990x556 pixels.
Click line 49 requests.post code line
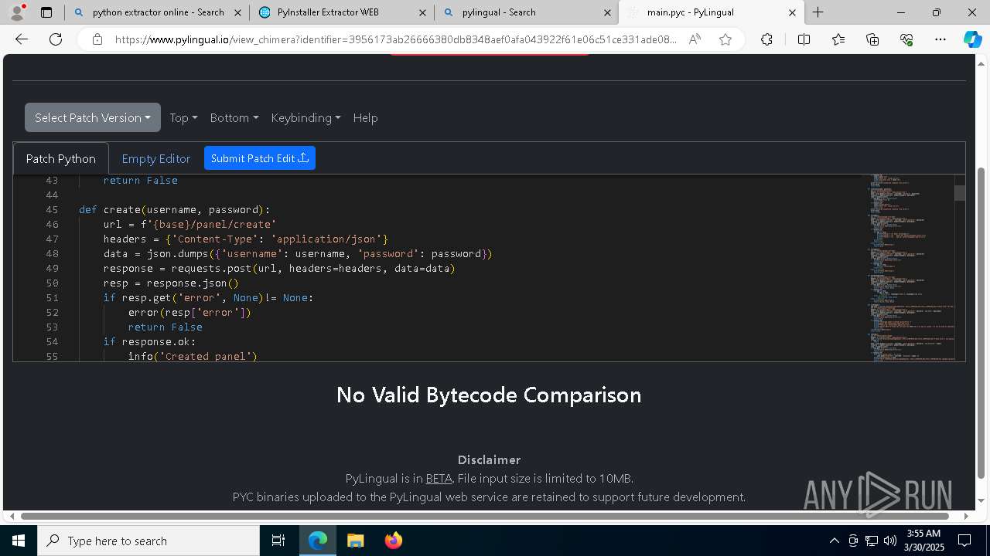[279, 268]
